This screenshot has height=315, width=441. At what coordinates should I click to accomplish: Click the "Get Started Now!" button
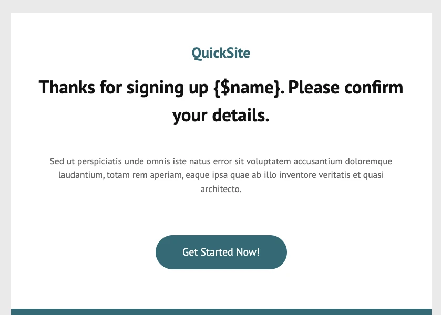click(221, 252)
